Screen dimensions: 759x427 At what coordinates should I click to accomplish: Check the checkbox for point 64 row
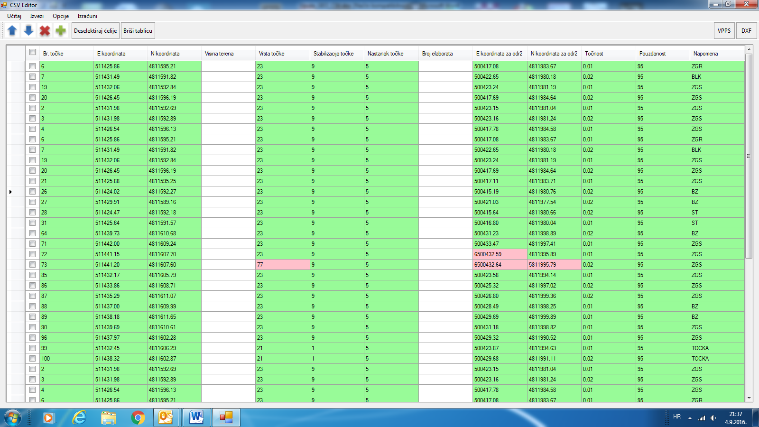tap(33, 233)
